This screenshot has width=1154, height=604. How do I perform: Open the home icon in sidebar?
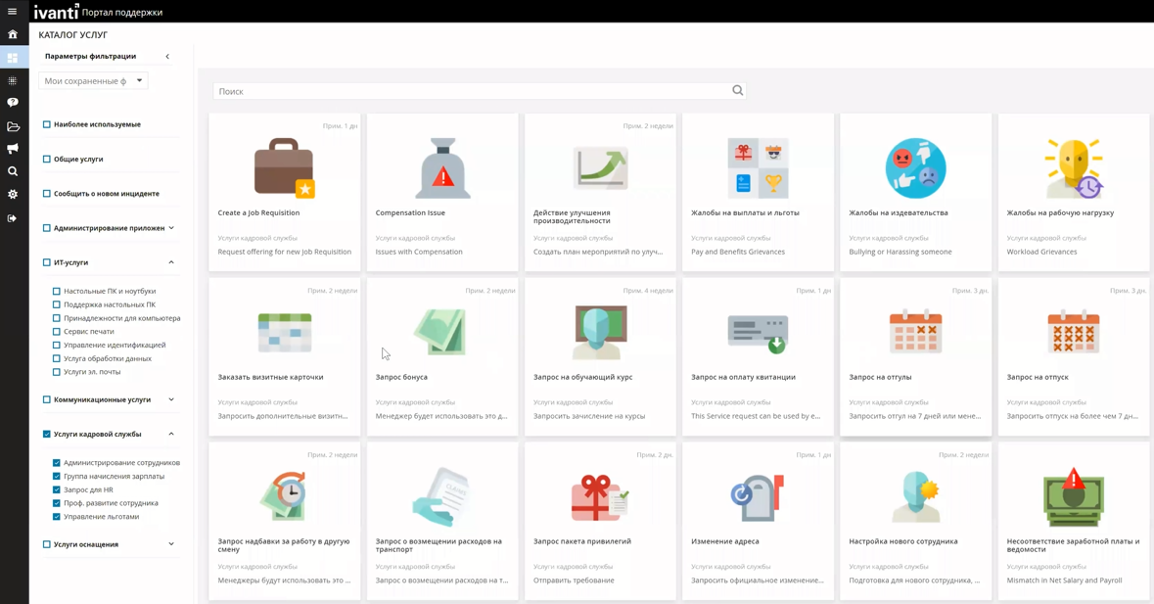13,33
